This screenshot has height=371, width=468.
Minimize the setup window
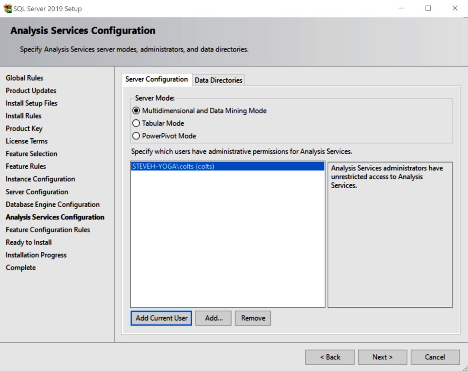point(401,8)
